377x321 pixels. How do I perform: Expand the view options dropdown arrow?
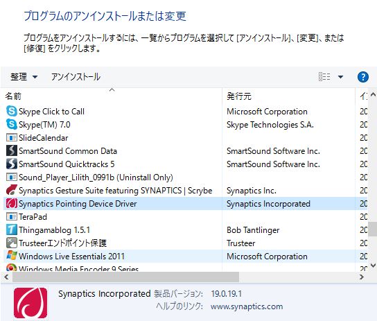click(340, 77)
